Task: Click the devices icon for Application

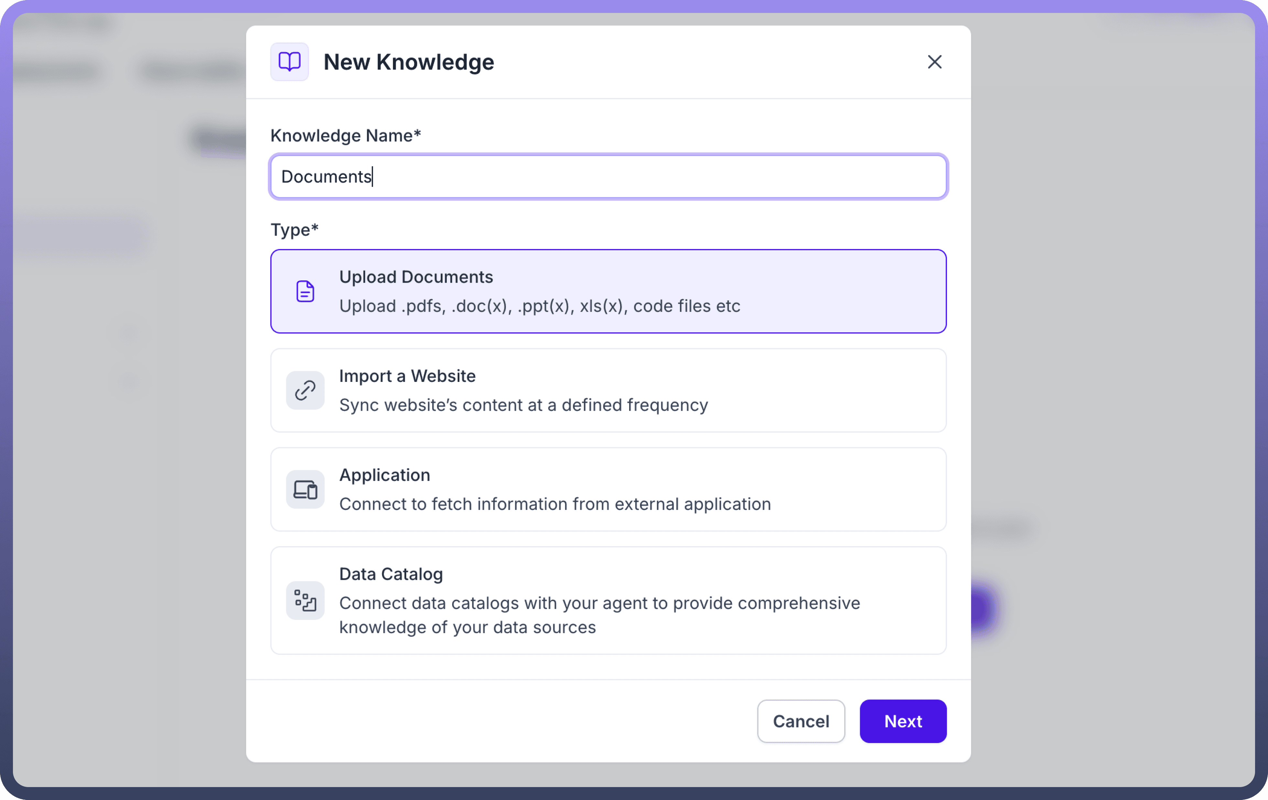Action: (x=305, y=490)
